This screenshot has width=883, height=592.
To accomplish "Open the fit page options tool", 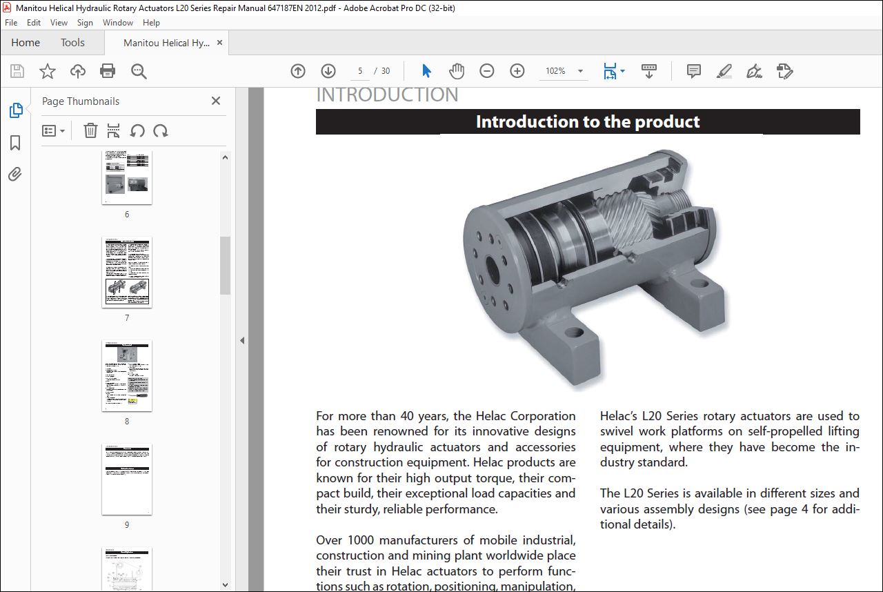I will pos(613,71).
